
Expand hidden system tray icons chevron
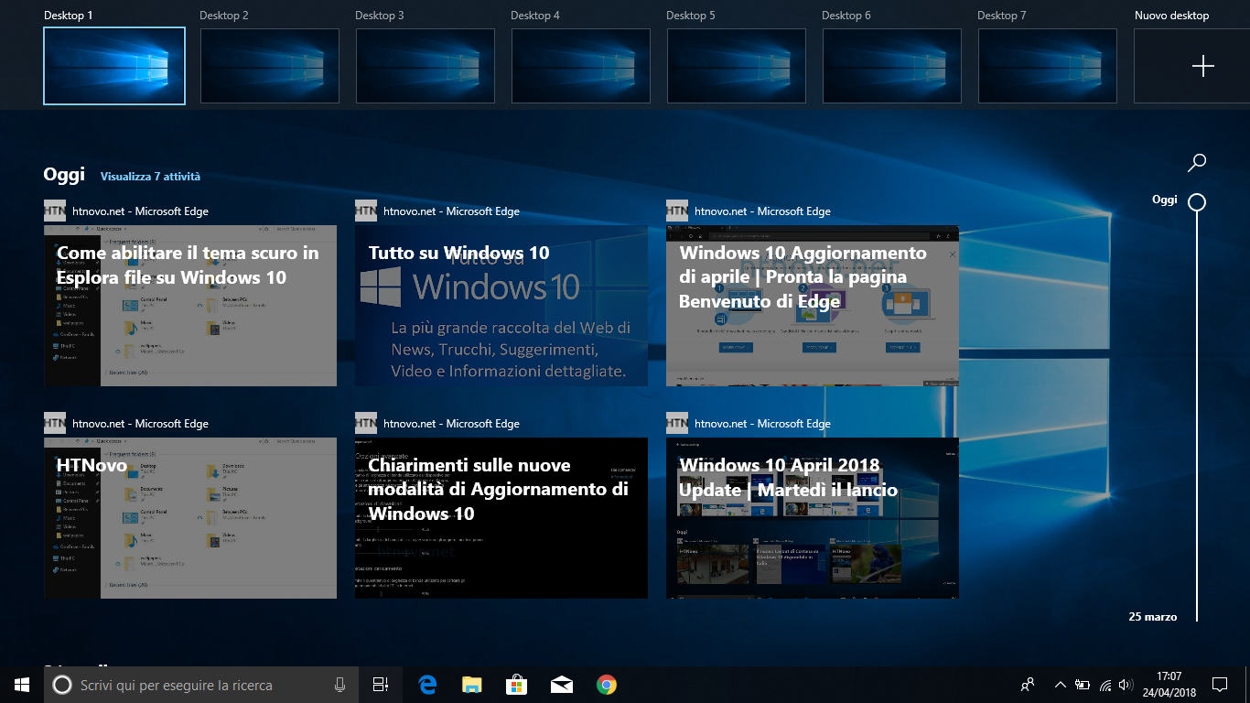[x=1061, y=685]
